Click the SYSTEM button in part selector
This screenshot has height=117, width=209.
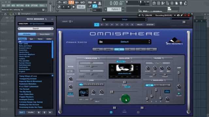click(150, 25)
